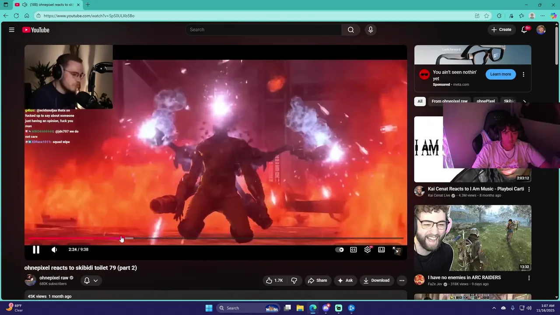Viewport: 560px width, 315px height.
Task: Toggle autoplay switch in player
Action: coord(339,250)
